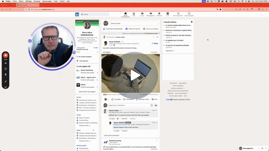
Task: Follow Hasan Abdallah with the Segui button
Action: [155, 43]
